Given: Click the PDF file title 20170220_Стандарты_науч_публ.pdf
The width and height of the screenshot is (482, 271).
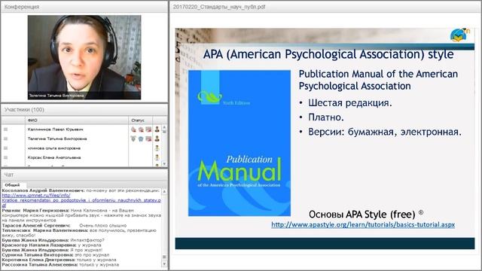Looking at the screenshot, I should tap(219, 7).
